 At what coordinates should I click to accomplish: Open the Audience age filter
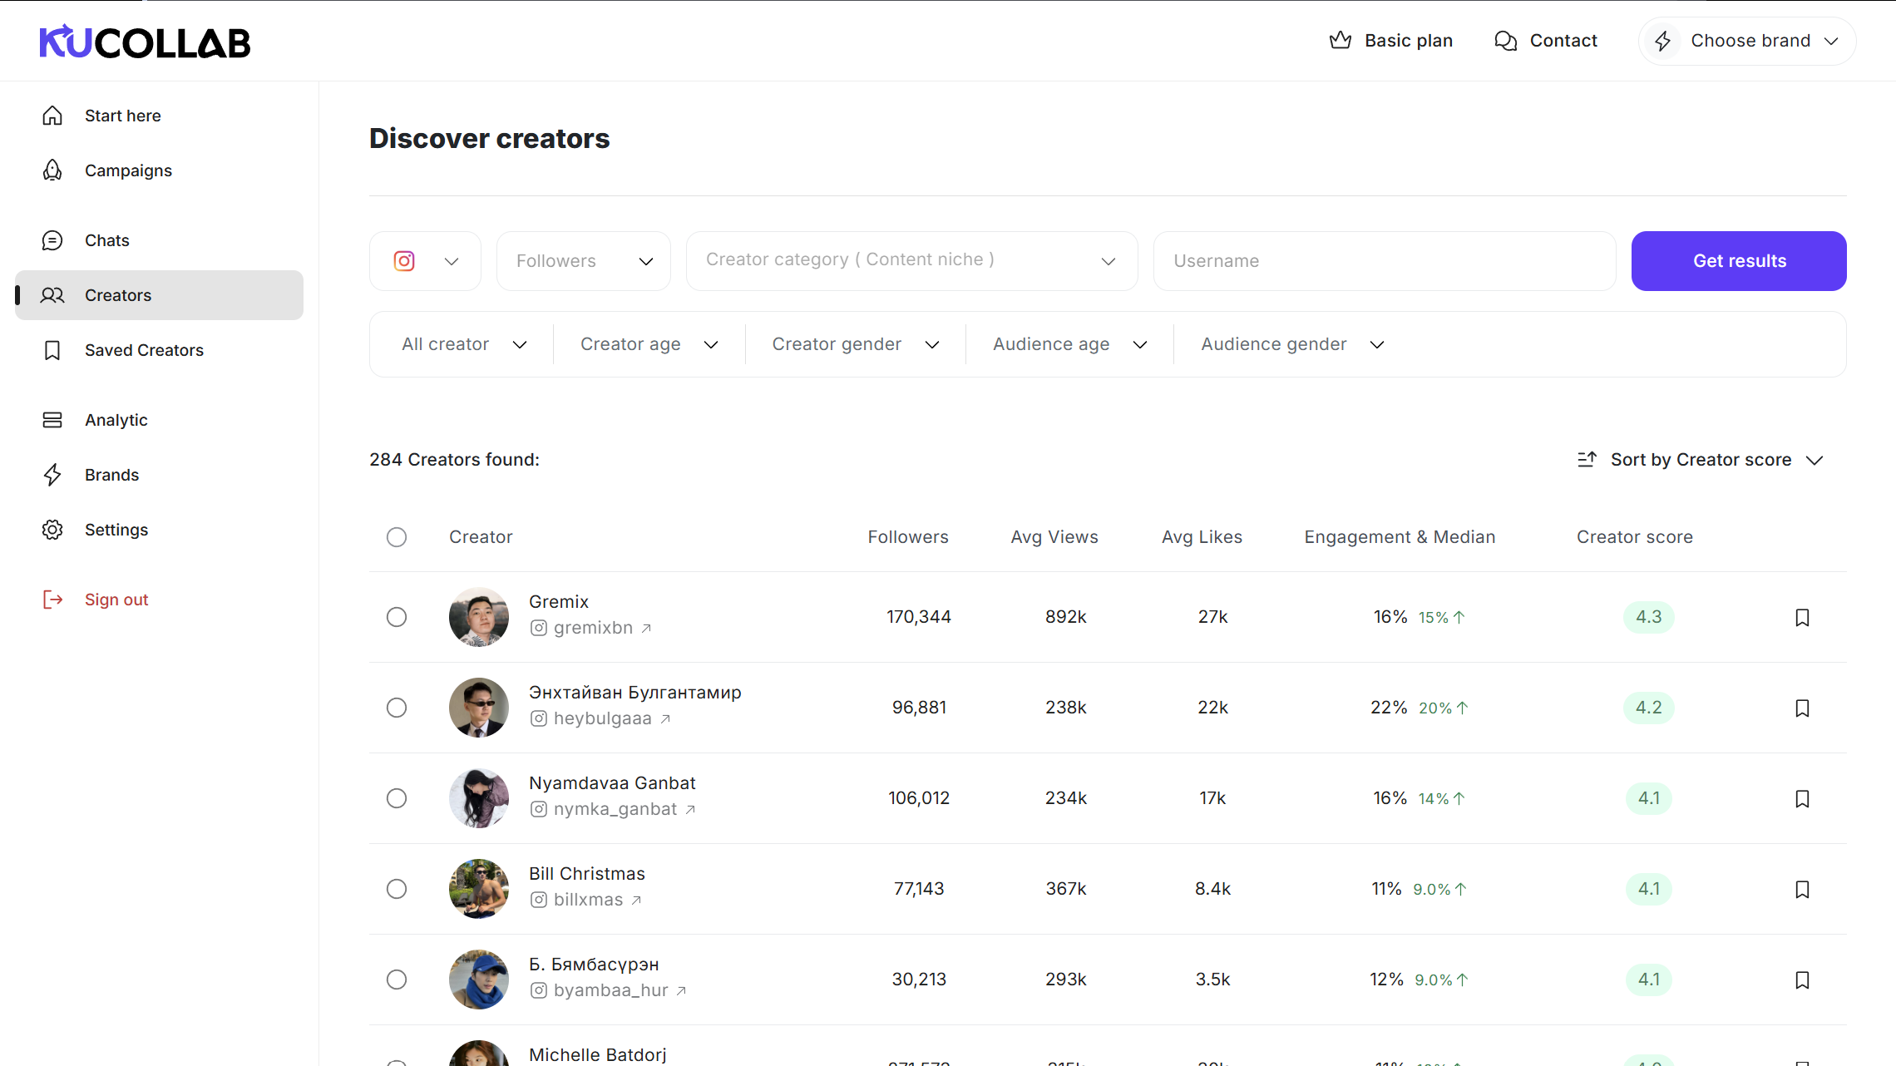(1069, 344)
